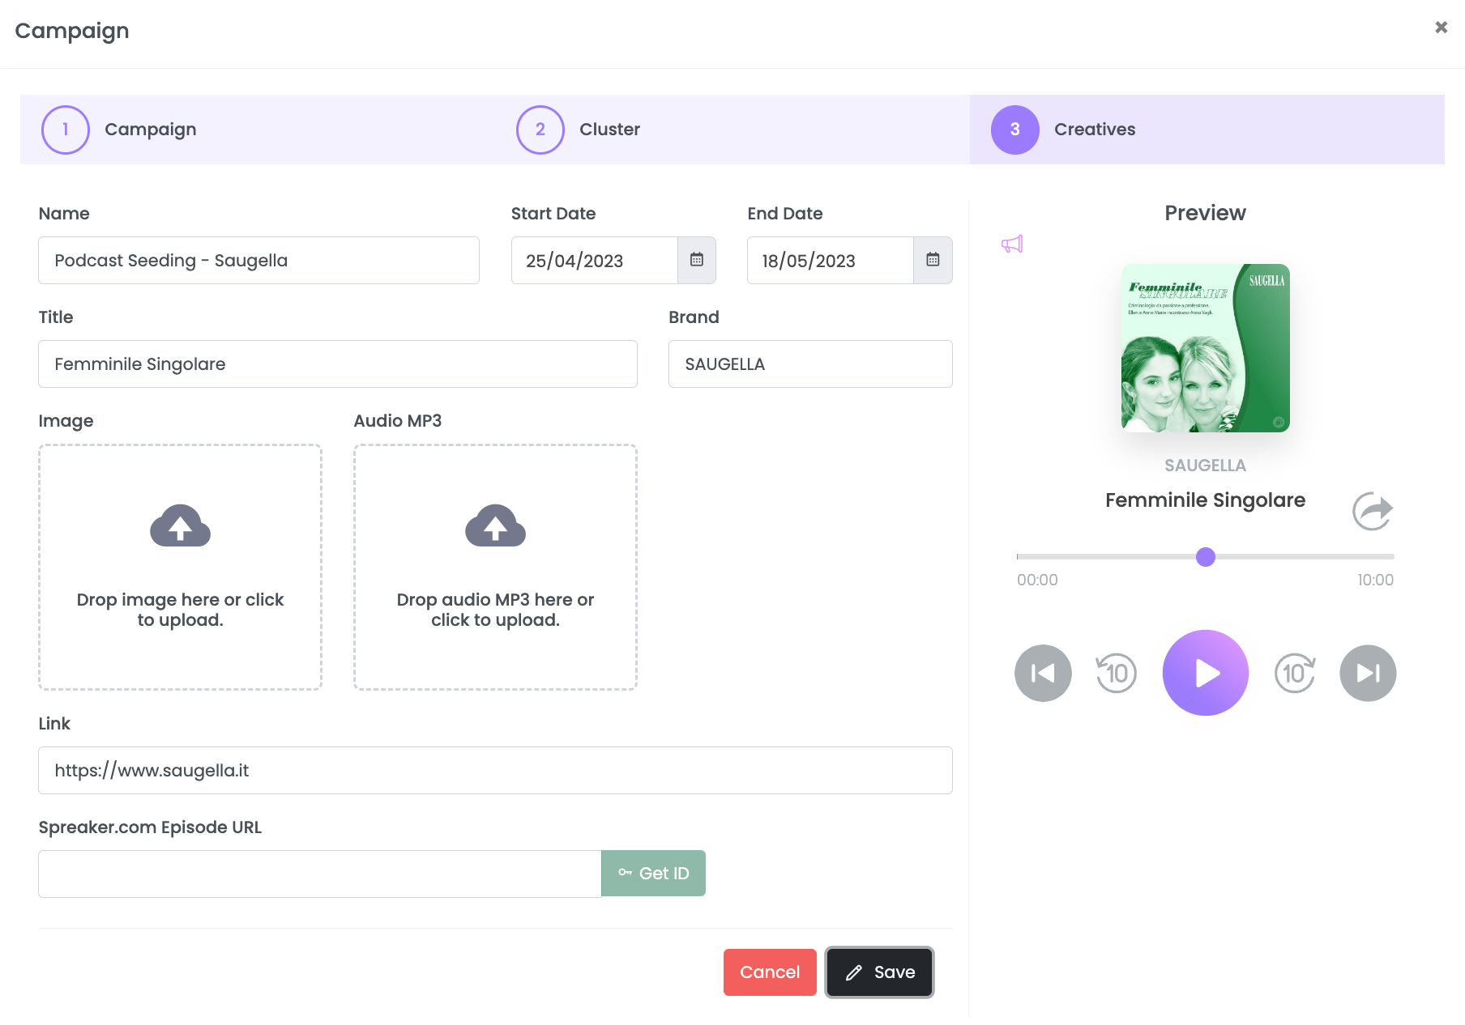Image resolution: width=1465 pixels, height=1025 pixels.
Task: Click the Start Date field 25/04/2023
Action: click(x=595, y=261)
